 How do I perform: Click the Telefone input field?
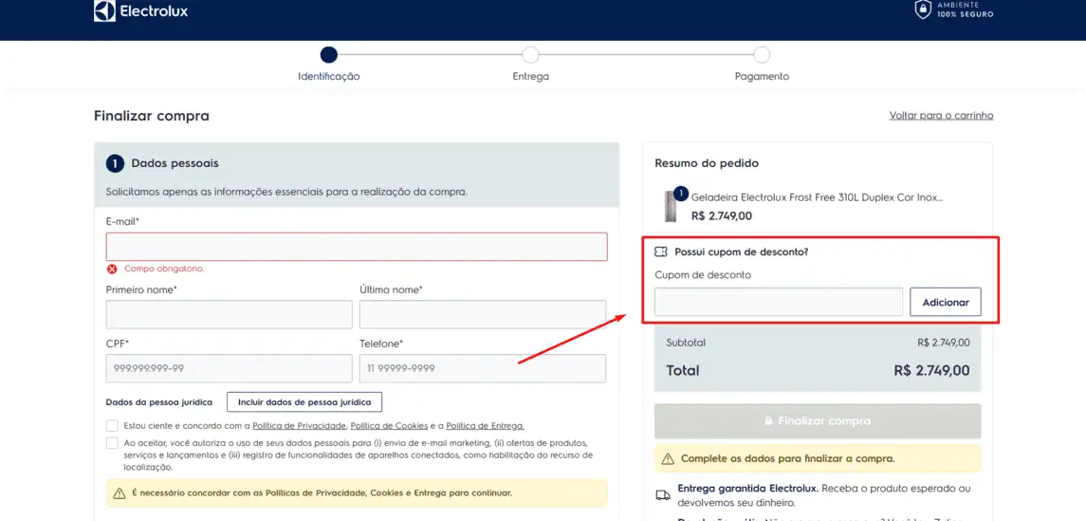coord(483,368)
